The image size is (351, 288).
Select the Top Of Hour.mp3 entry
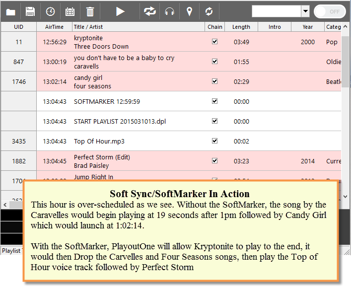[x=99, y=142]
